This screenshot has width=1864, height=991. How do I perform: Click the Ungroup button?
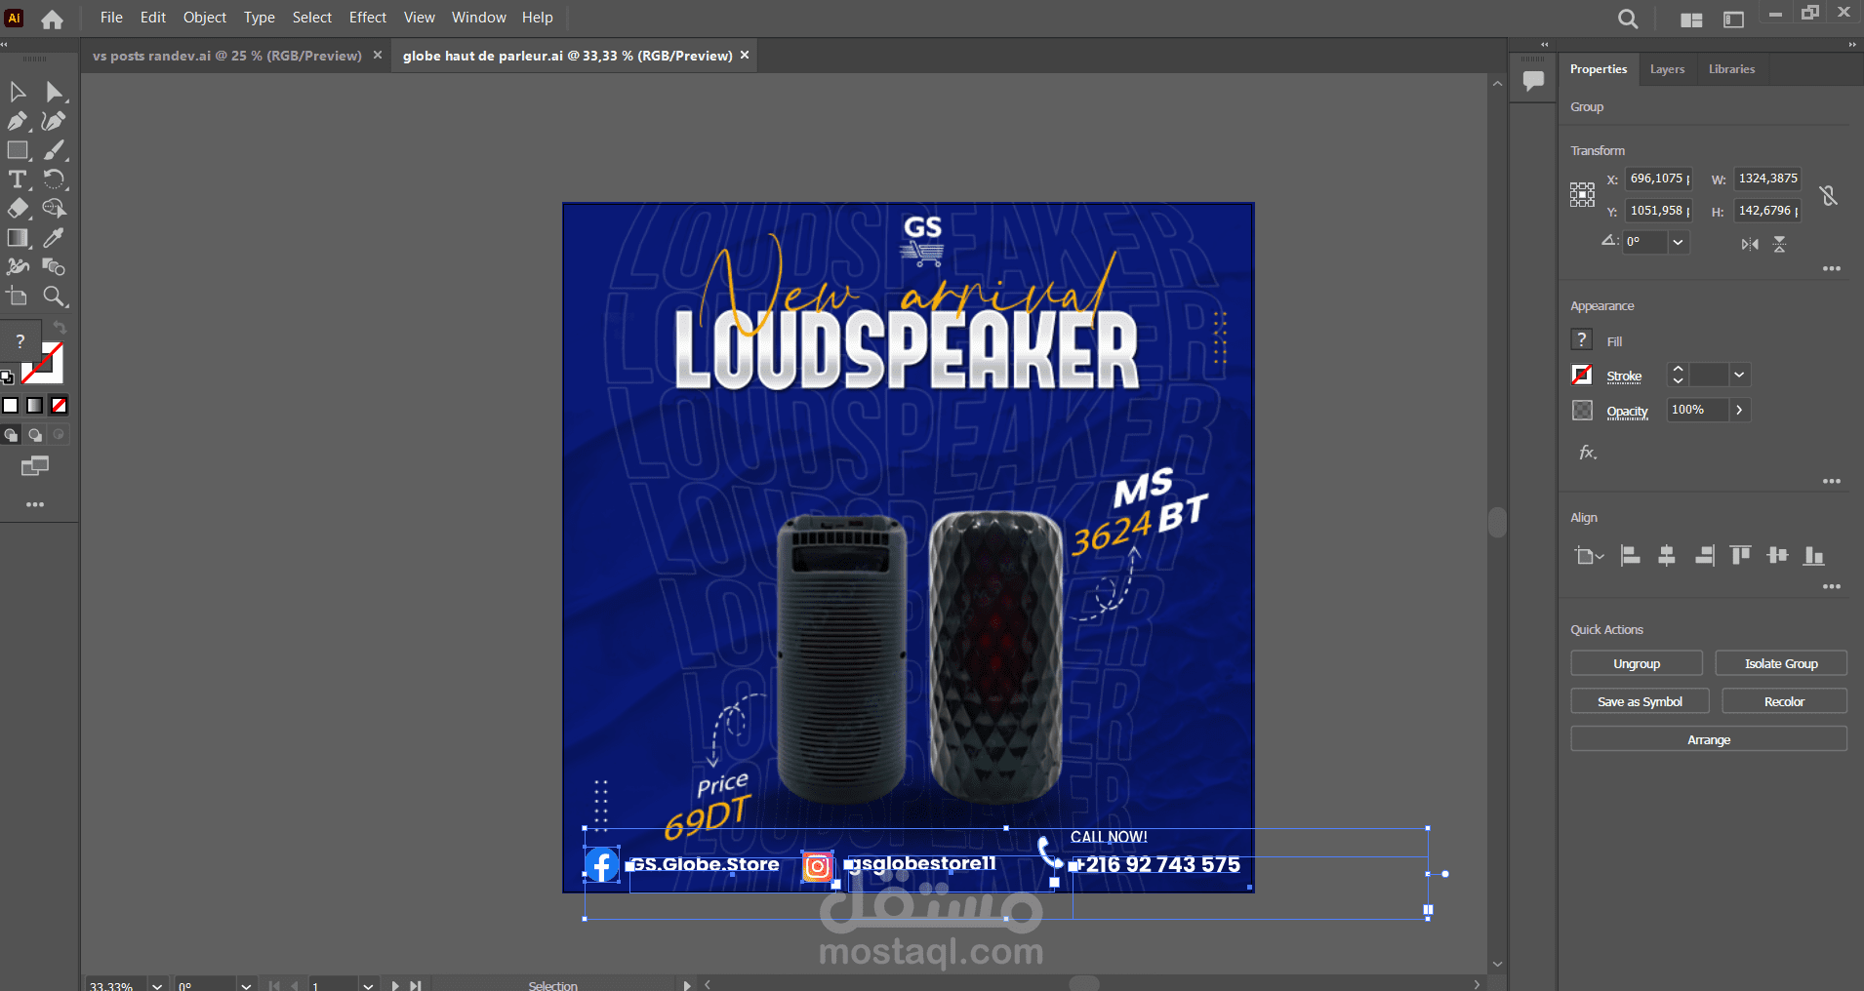tap(1637, 663)
